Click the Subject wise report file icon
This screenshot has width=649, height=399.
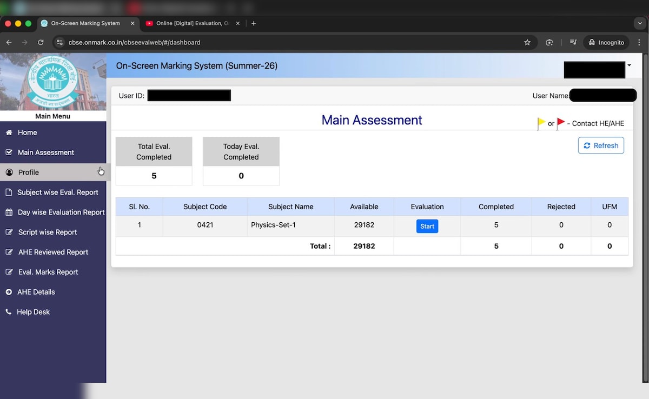(x=9, y=192)
